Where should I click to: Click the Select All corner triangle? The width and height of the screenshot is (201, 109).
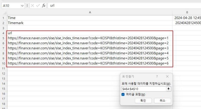[x=5, y=13]
